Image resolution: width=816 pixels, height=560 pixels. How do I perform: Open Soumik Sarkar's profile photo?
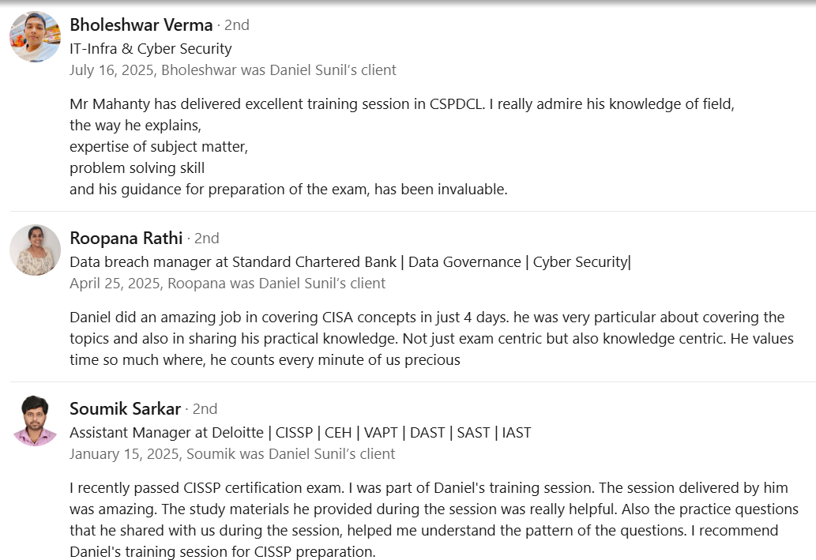[x=36, y=420]
